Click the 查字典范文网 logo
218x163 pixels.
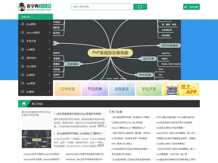click(x=35, y=7)
